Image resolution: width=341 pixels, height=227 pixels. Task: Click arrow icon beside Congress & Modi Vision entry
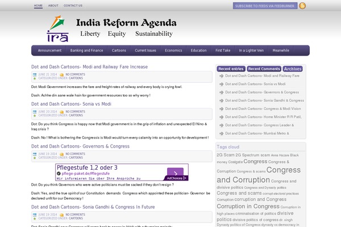(x=222, y=109)
